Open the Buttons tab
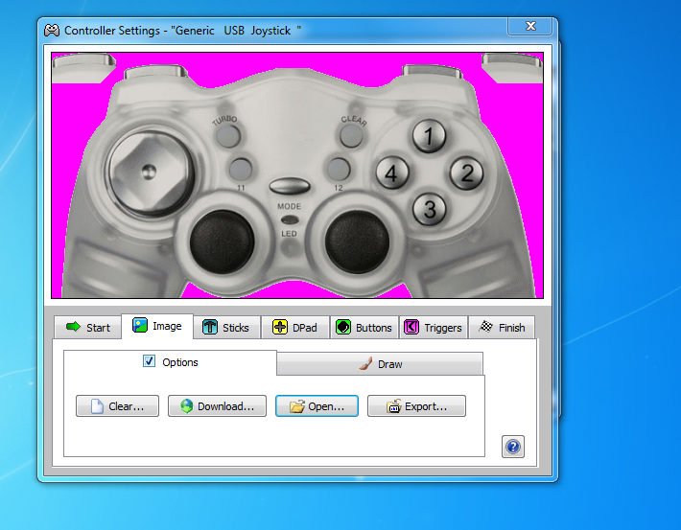681x530 pixels. tap(364, 327)
